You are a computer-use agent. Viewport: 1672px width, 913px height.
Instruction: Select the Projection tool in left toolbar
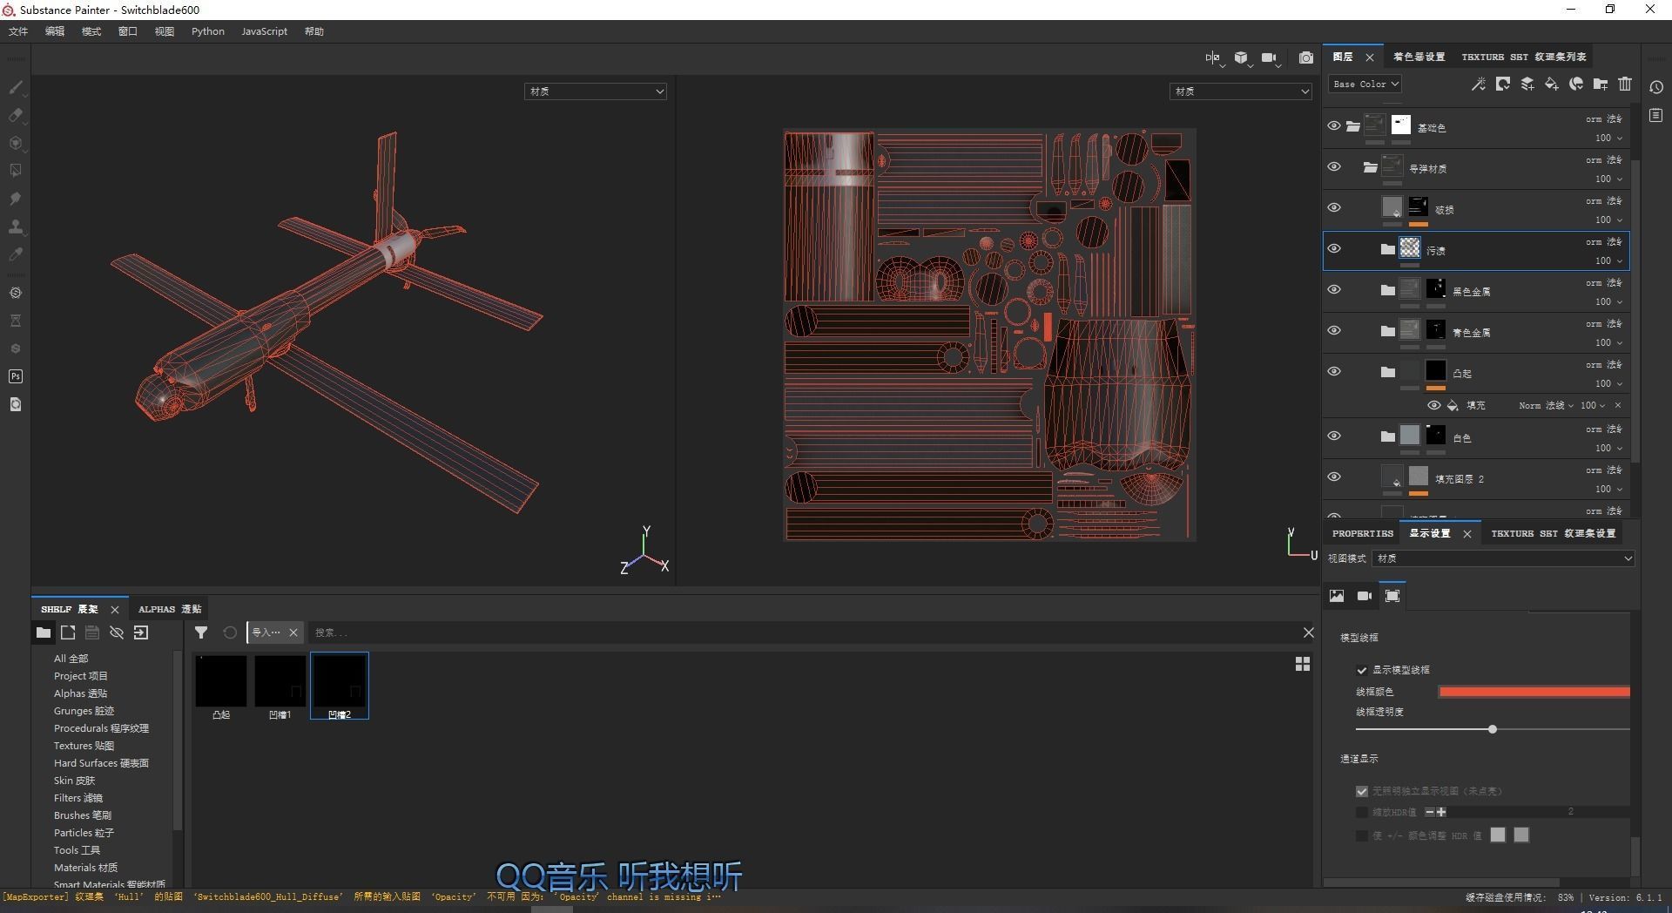tap(15, 143)
